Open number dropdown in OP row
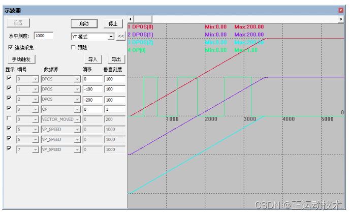 pos(35,109)
